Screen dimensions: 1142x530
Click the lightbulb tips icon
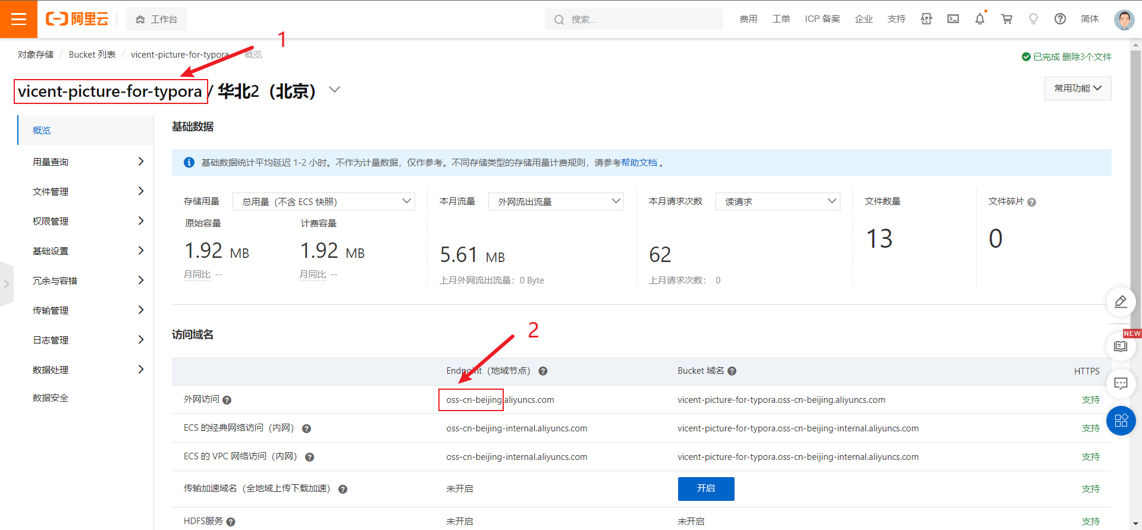[x=1033, y=19]
